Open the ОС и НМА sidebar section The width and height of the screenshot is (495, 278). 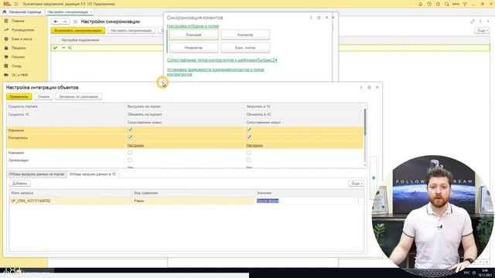(20, 75)
